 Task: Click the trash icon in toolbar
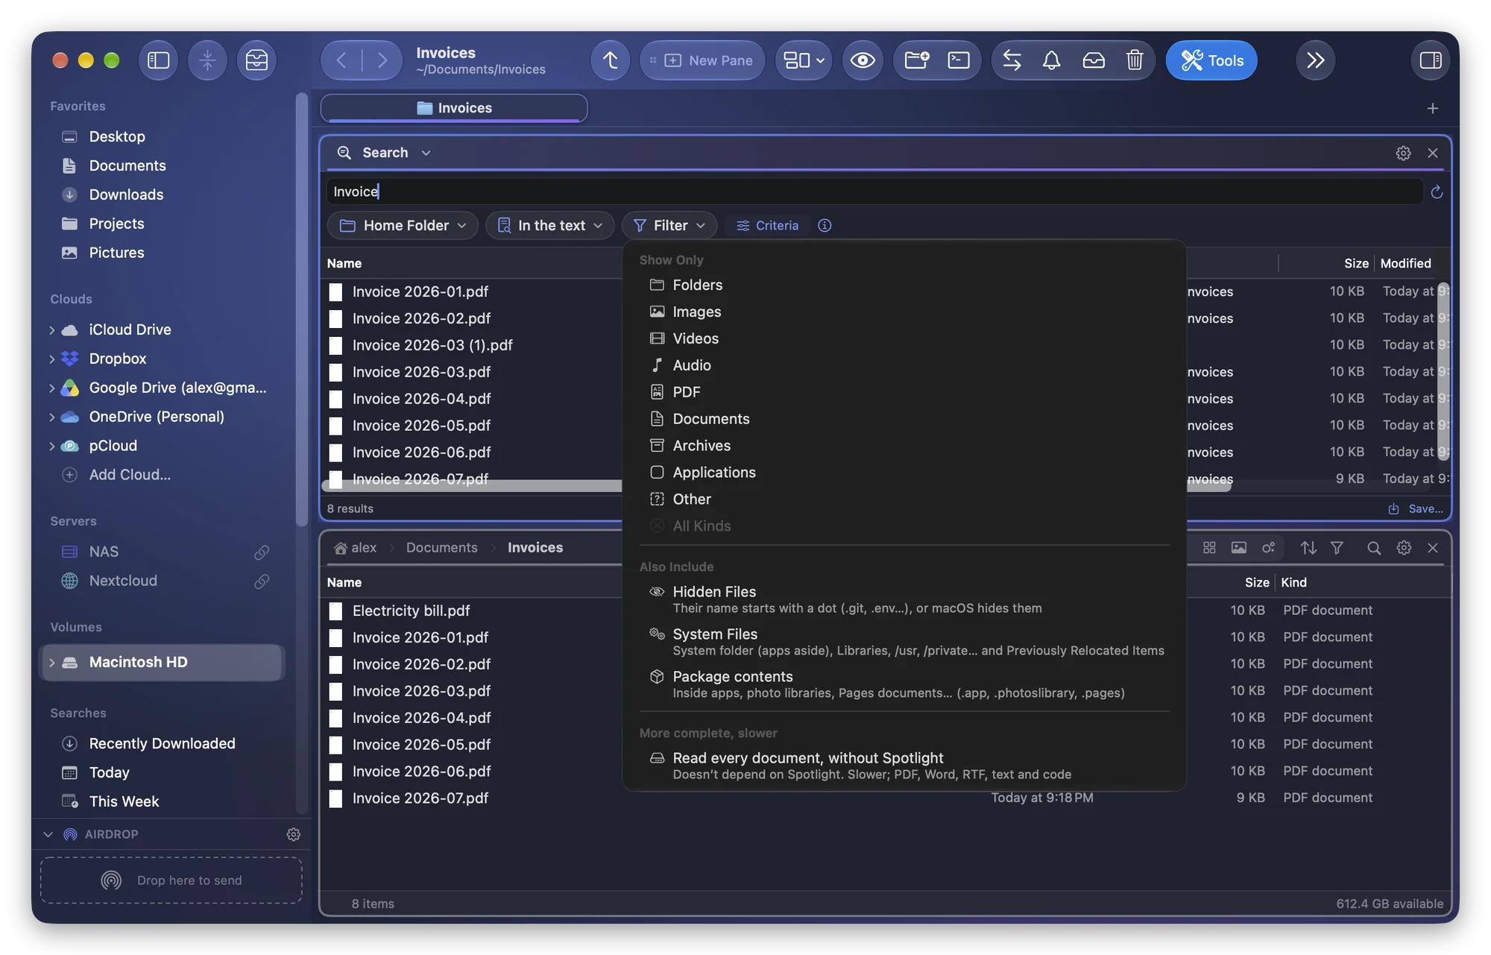pos(1134,60)
